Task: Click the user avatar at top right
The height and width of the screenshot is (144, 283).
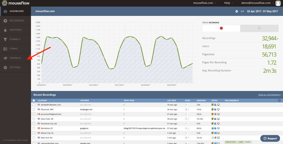Action: pos(278,3)
